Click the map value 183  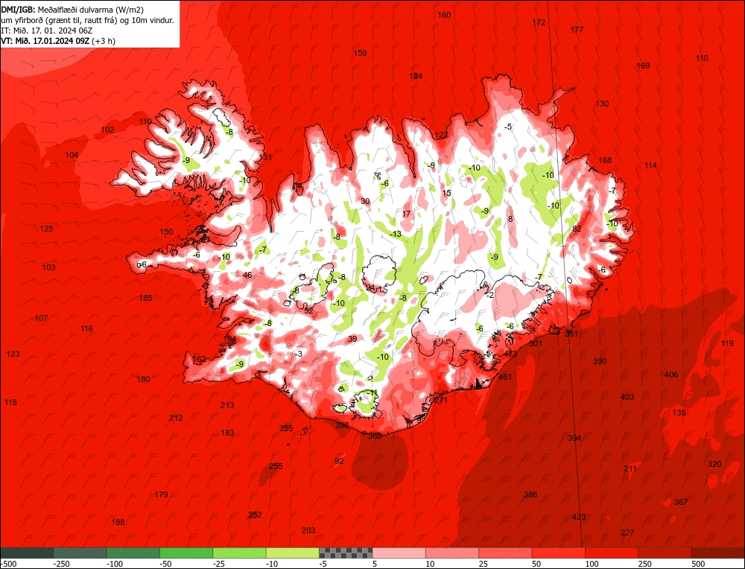pyautogui.click(x=227, y=433)
